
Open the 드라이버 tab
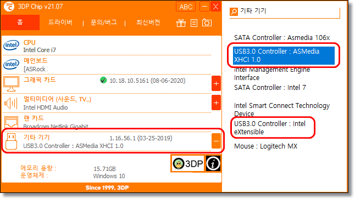tap(60, 22)
